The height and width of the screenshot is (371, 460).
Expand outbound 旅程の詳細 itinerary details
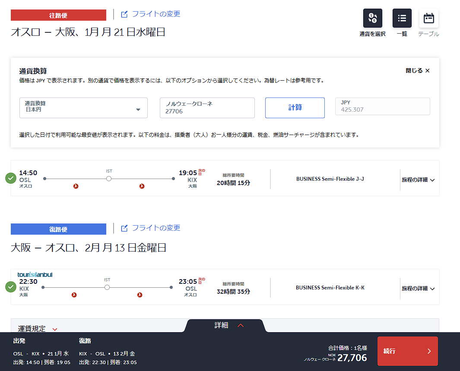(x=418, y=180)
